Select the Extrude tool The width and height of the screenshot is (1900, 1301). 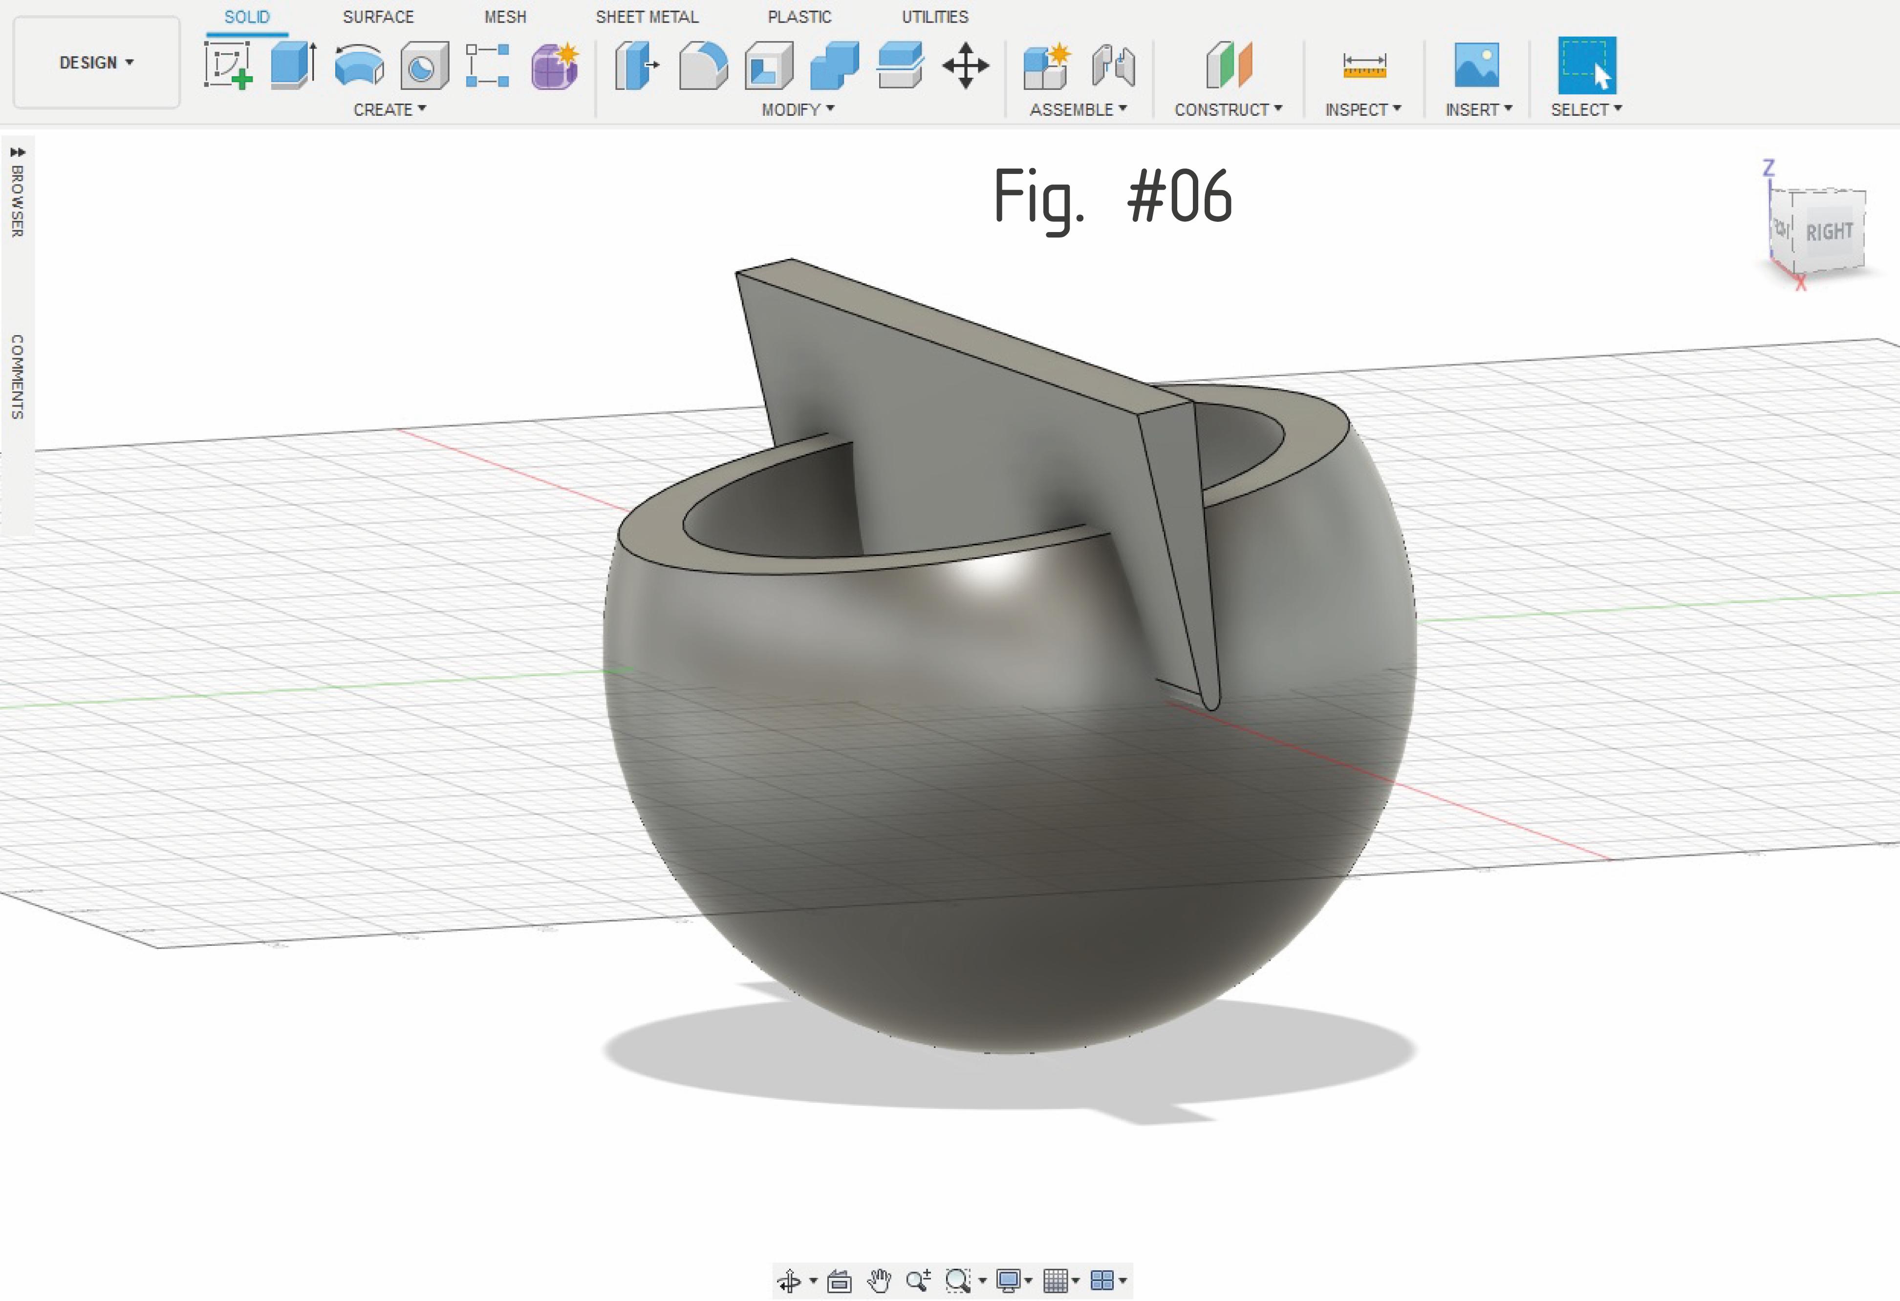[294, 65]
